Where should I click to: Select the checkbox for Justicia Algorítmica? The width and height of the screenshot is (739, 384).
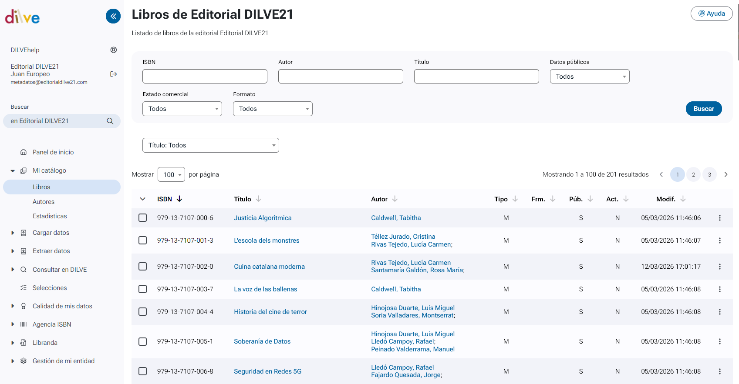[142, 218]
